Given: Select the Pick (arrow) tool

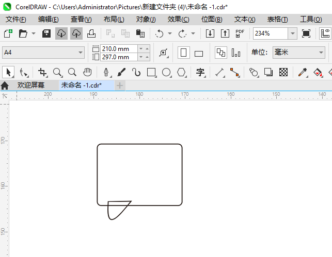Looking at the screenshot, I should coord(9,73).
